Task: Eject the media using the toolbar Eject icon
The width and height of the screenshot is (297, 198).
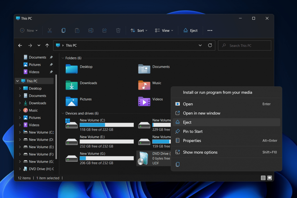Action: click(190, 30)
